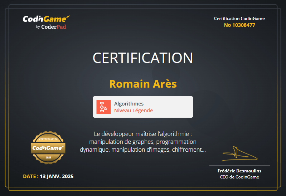Click the name 'Frédéric Desmoulins'
The image size is (286, 196).
[x=239, y=171]
